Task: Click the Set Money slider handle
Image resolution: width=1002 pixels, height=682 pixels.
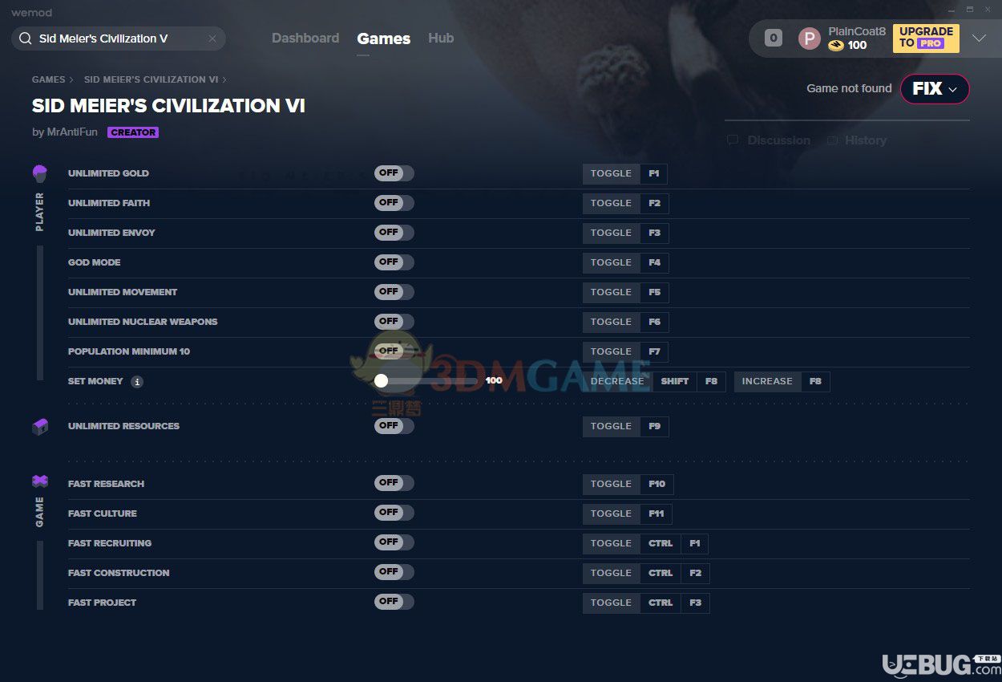Action: pyautogui.click(x=382, y=381)
